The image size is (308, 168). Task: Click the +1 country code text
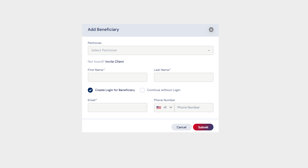click(165, 108)
